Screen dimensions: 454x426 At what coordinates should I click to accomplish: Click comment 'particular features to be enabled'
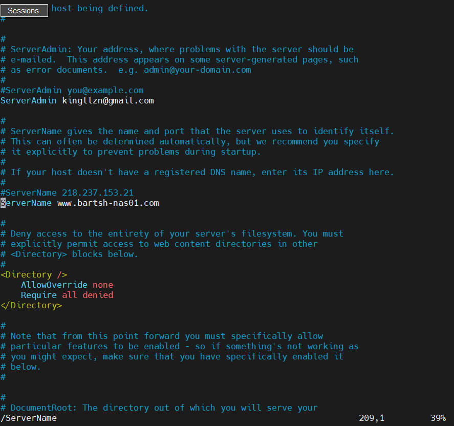180,346
